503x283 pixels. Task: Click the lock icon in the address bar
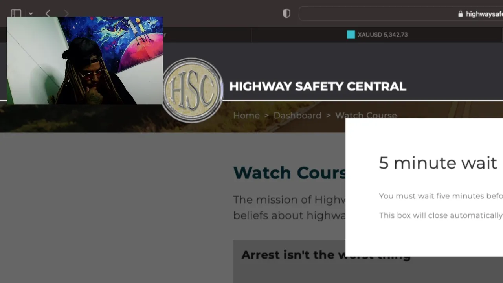461,14
